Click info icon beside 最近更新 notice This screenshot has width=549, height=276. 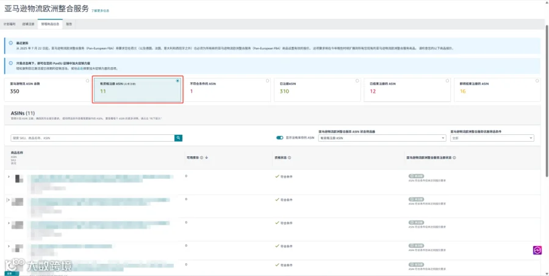click(x=11, y=43)
